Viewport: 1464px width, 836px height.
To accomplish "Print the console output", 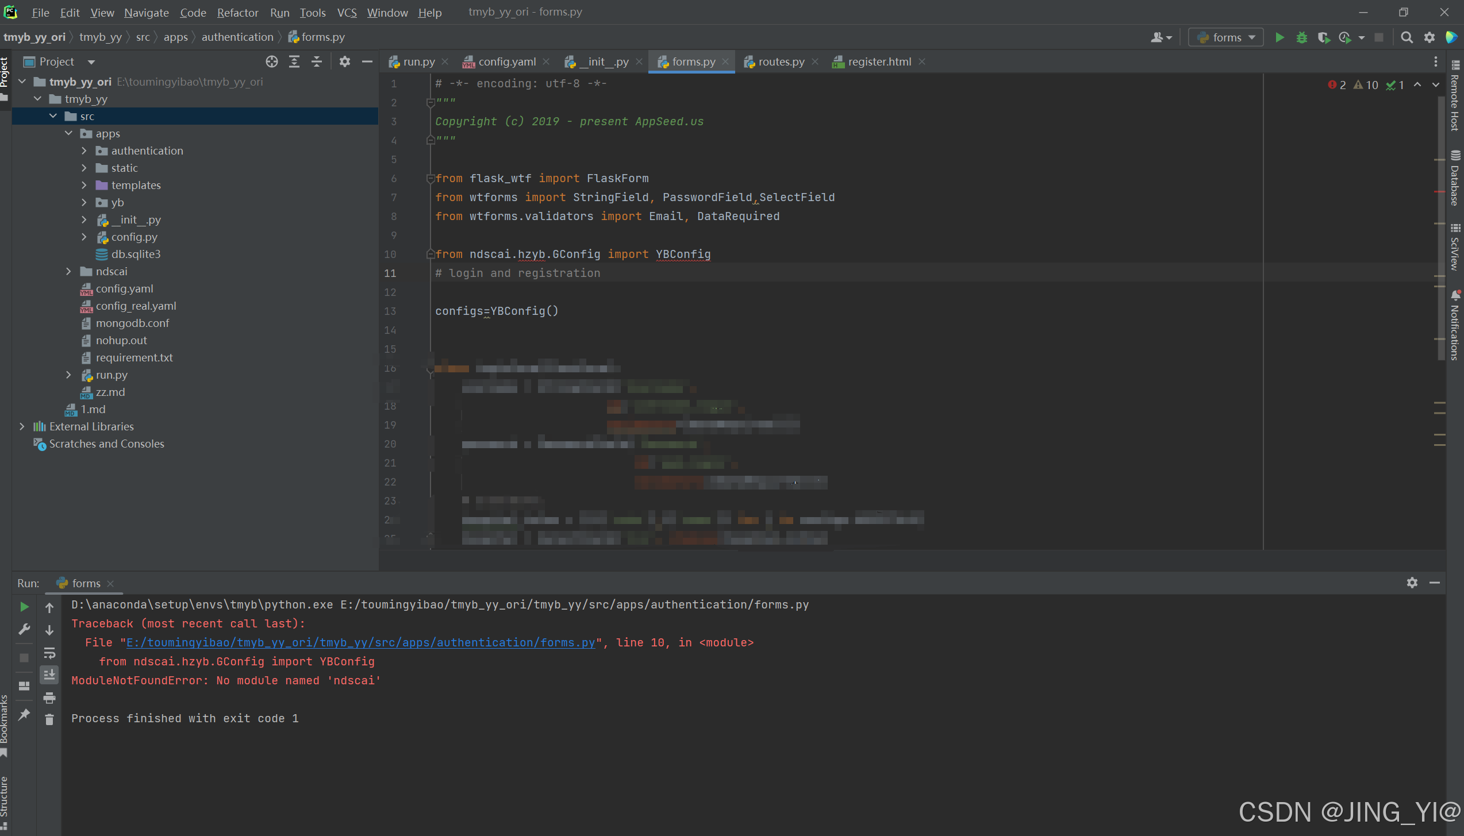I will 49,698.
